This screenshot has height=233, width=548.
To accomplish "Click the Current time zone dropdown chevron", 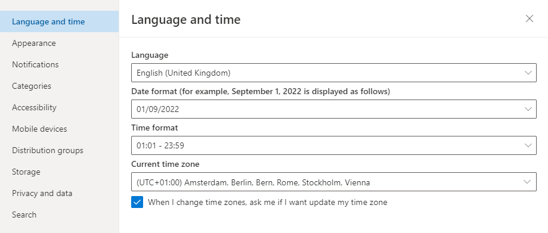I will 528,182.
